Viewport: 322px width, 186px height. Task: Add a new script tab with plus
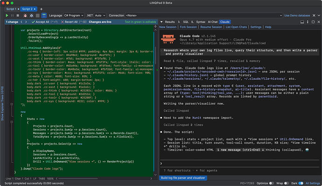coord(41,9)
